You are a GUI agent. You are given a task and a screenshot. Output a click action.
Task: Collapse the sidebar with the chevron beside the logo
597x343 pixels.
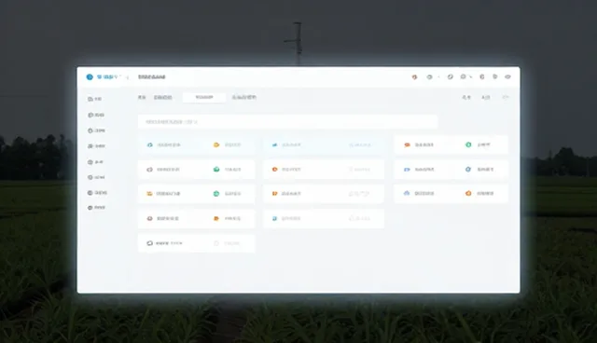pos(128,77)
